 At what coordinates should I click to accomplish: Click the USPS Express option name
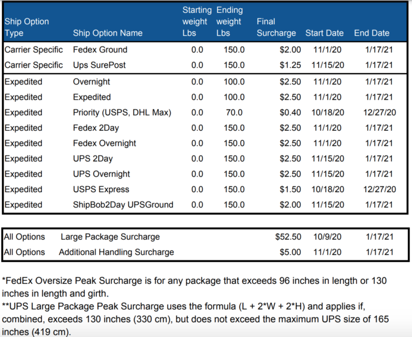pyautogui.click(x=101, y=189)
